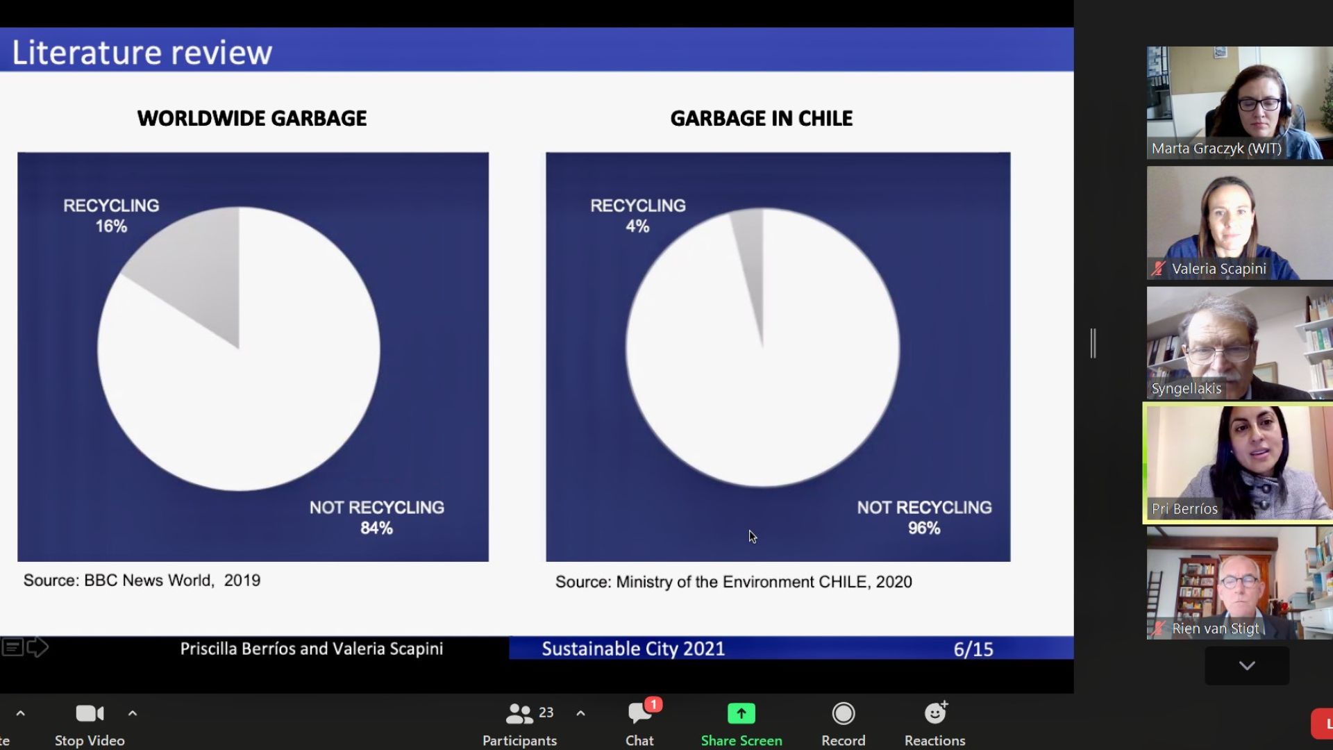The height and width of the screenshot is (750, 1333).
Task: Click the slide forward arrow icon
Action: [x=37, y=647]
